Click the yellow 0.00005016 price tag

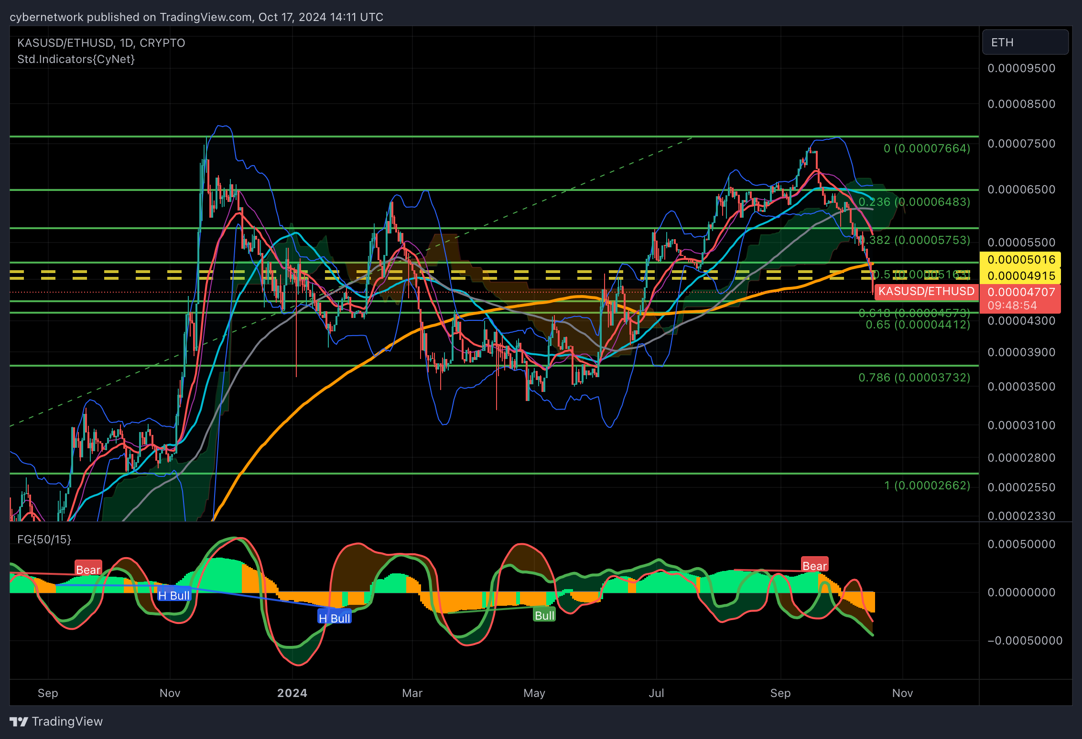click(1020, 260)
